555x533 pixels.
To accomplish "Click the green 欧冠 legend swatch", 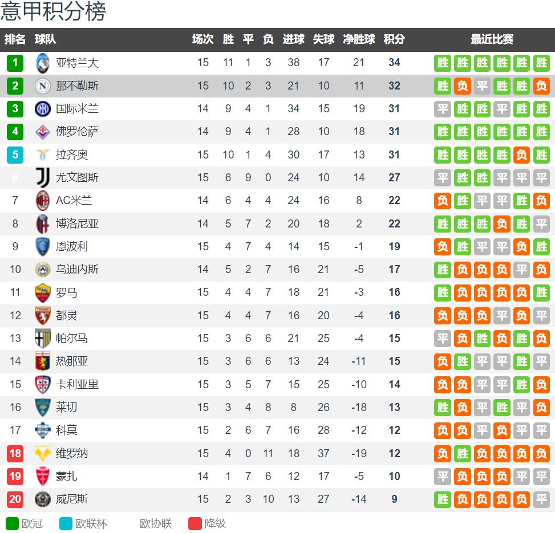I will [12, 523].
